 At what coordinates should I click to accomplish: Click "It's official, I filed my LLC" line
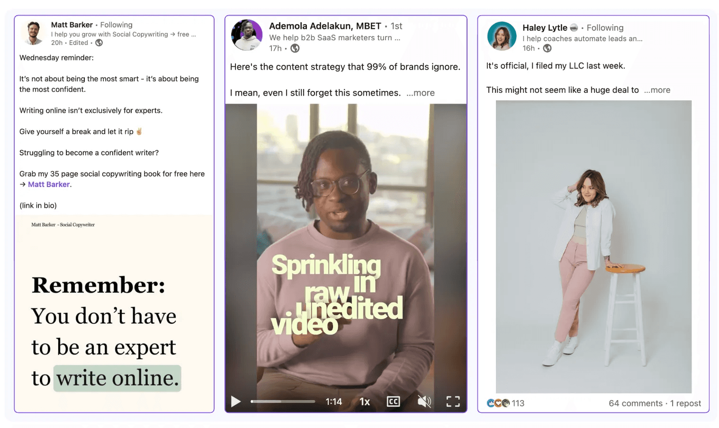click(x=556, y=66)
